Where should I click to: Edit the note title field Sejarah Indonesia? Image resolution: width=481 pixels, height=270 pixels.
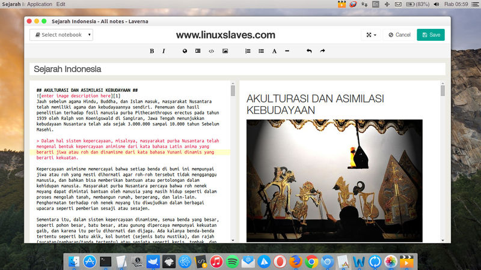pyautogui.click(x=237, y=69)
